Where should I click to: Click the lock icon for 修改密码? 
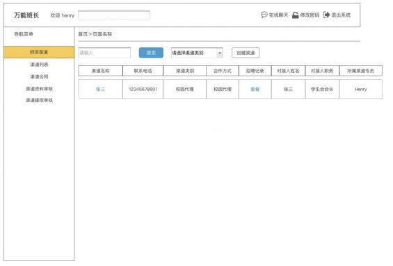pyautogui.click(x=296, y=15)
